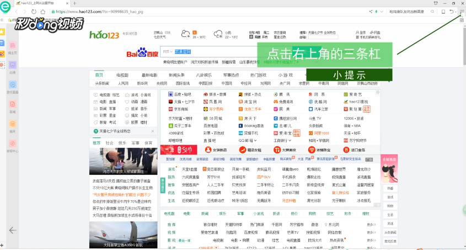Select the 娱乐 news tab

(x=122, y=143)
